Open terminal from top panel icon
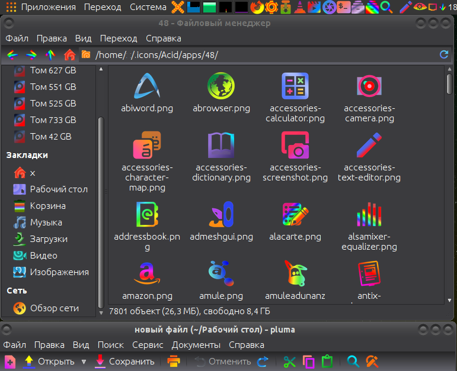The width and height of the screenshot is (457, 371). (343, 7)
